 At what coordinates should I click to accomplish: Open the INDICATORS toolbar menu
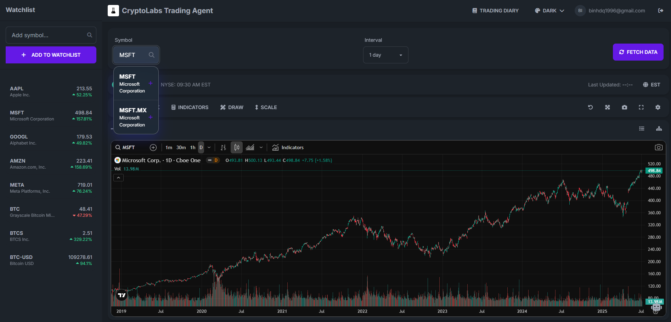pos(190,107)
